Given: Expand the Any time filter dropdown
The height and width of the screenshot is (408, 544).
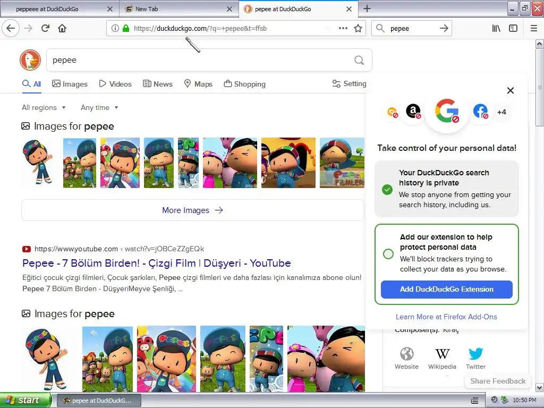Looking at the screenshot, I should click(99, 107).
